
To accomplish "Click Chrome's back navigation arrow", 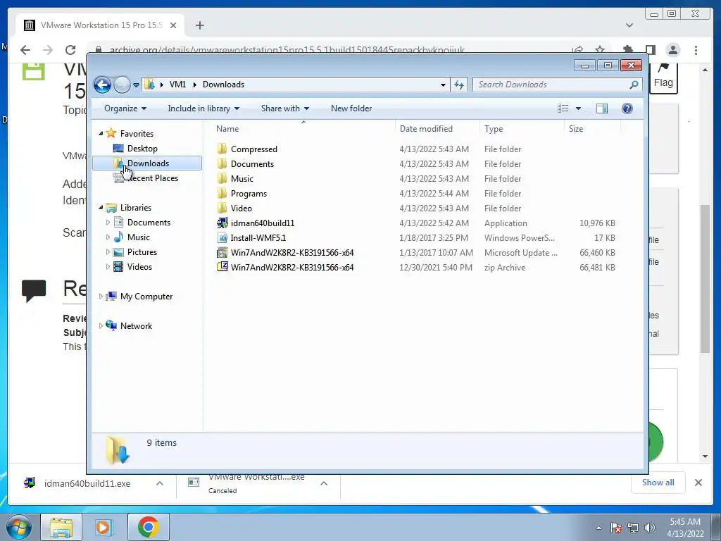I will [x=25, y=50].
